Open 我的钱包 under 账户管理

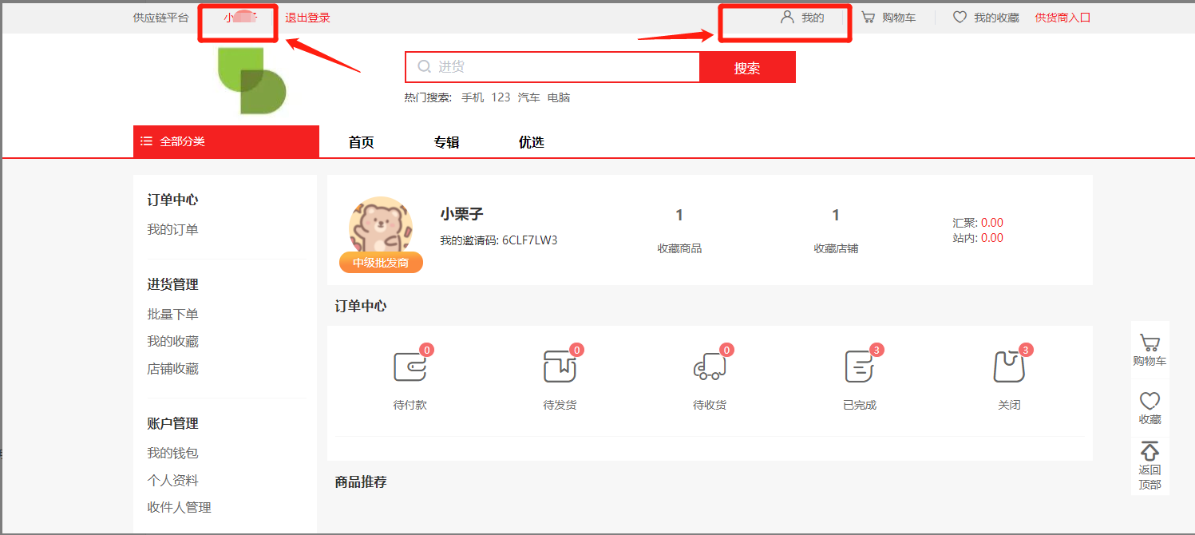[x=172, y=454]
